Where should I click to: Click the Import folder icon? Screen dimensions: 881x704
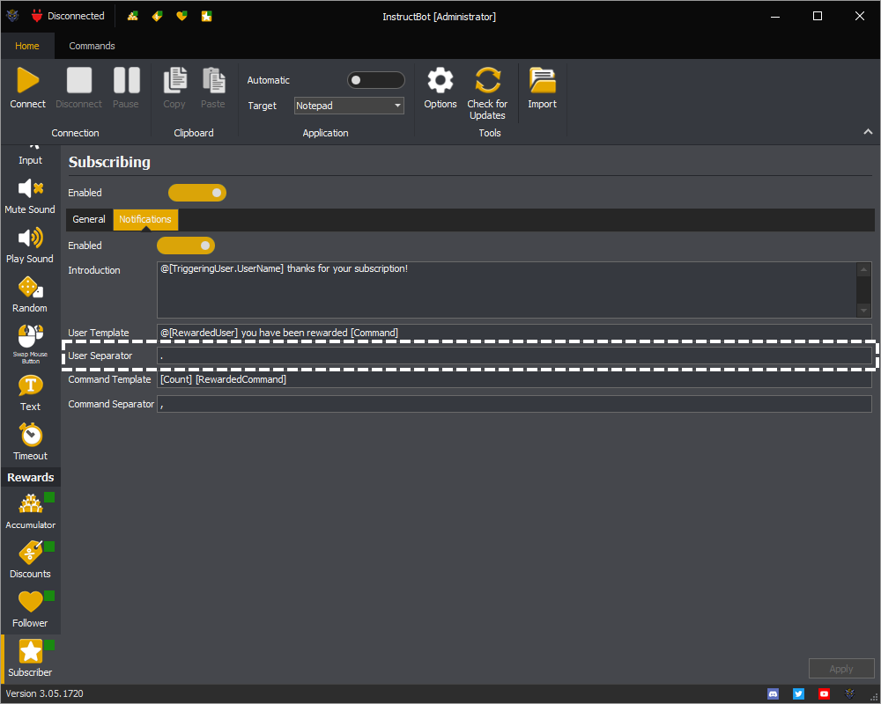click(x=542, y=80)
